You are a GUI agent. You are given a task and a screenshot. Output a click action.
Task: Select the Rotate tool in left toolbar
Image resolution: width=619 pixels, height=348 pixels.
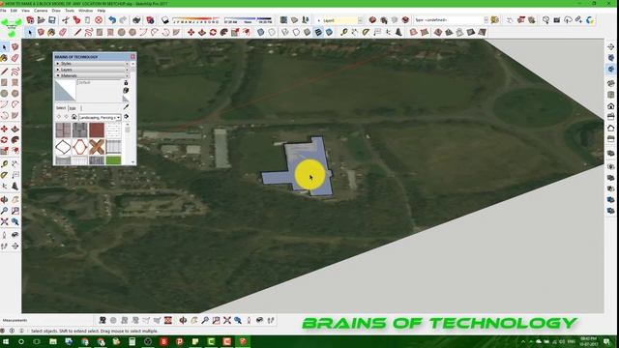click(x=4, y=140)
